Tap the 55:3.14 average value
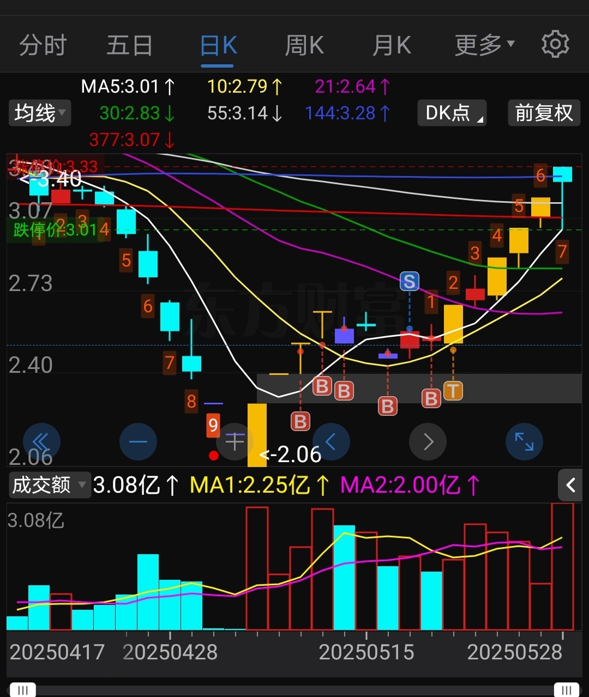Image resolution: width=589 pixels, height=697 pixels. [245, 113]
